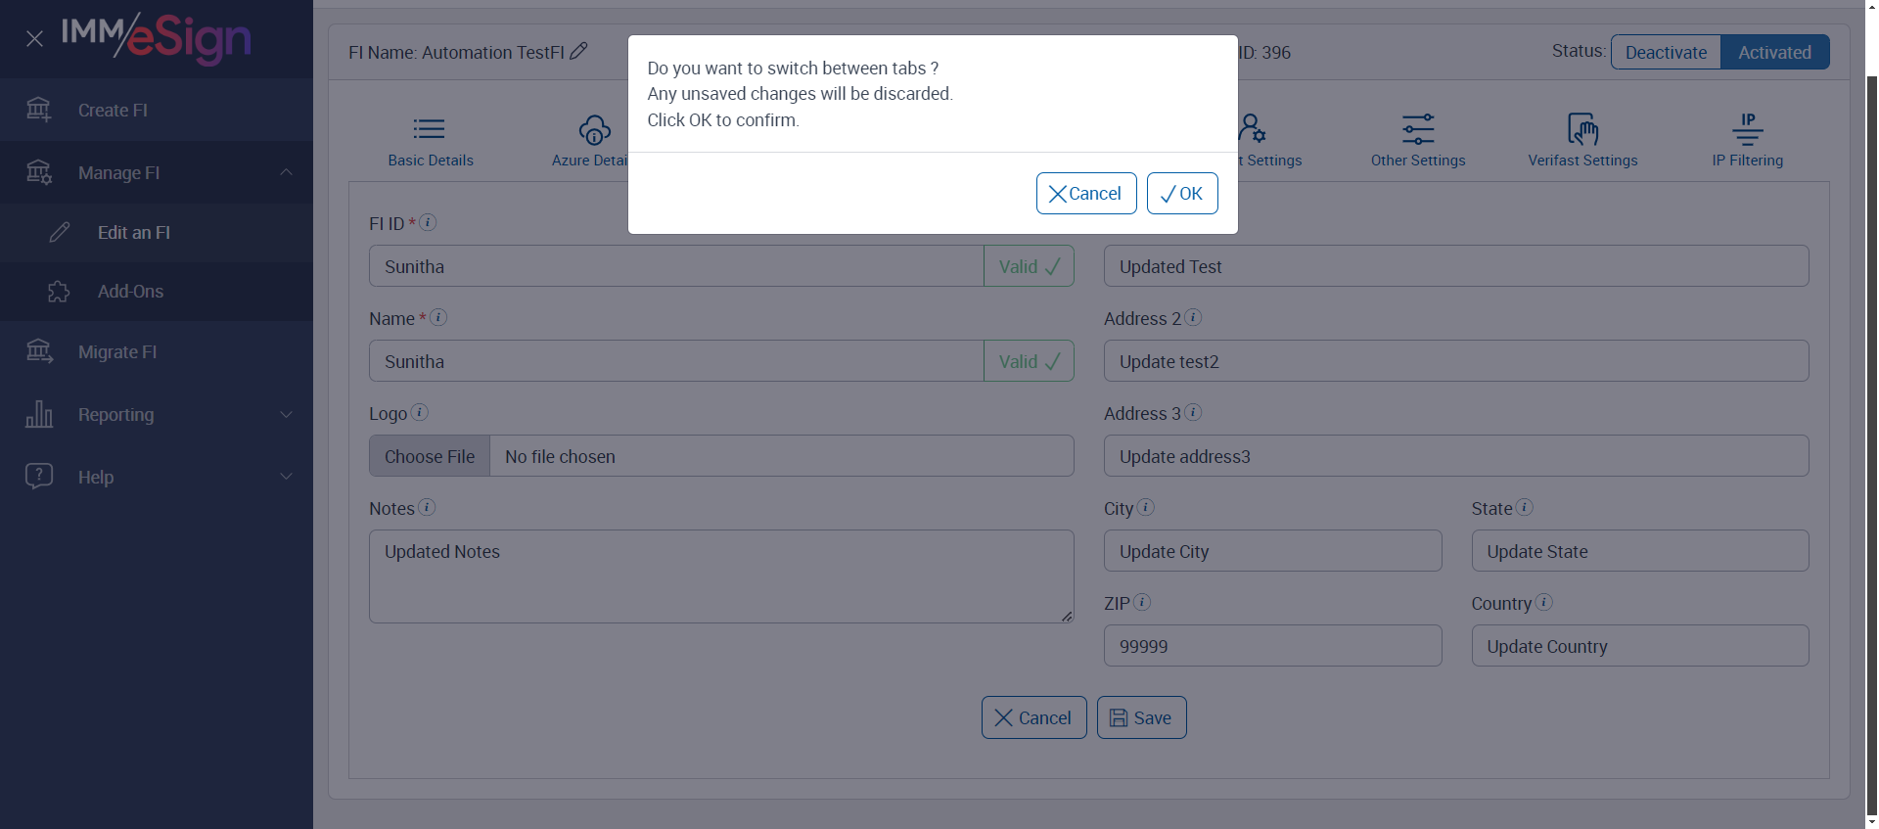Click the Logo info icon
The height and width of the screenshot is (829, 1879).
pyautogui.click(x=419, y=412)
